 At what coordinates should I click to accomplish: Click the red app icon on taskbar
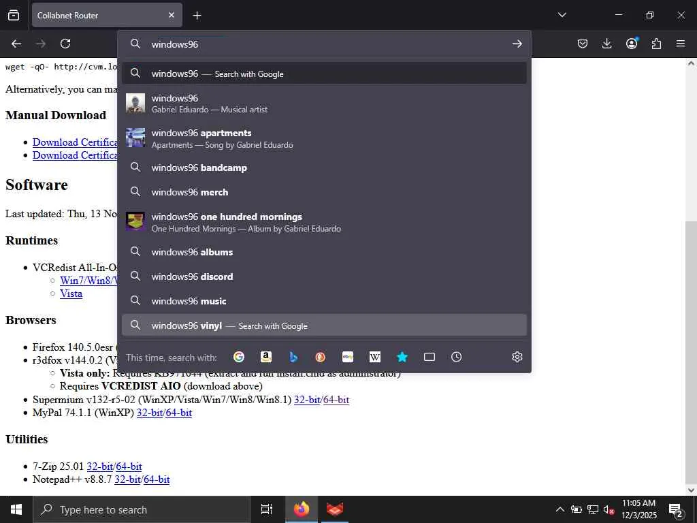click(x=335, y=509)
